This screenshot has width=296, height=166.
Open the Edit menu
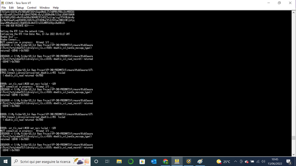[11, 8]
